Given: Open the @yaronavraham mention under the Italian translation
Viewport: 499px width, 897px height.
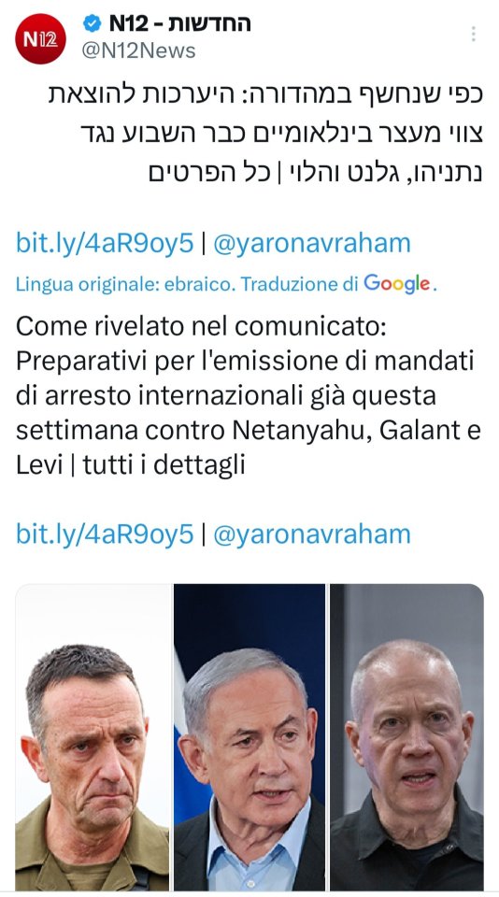Looking at the screenshot, I should [x=312, y=534].
